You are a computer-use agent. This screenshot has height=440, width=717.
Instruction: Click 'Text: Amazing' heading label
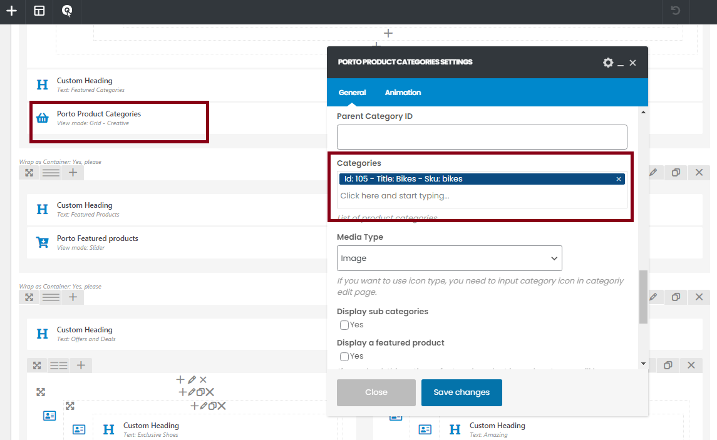[488, 435]
